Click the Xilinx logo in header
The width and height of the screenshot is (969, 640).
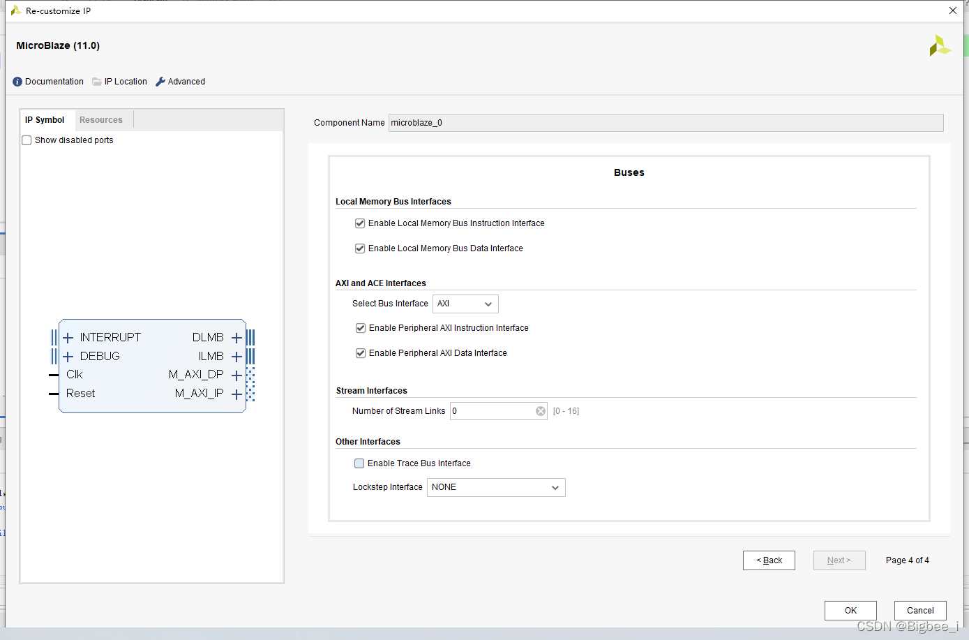coord(940,45)
